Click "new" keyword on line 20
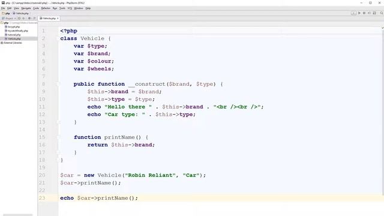Viewport: 384px width, 216px height. click(x=89, y=175)
